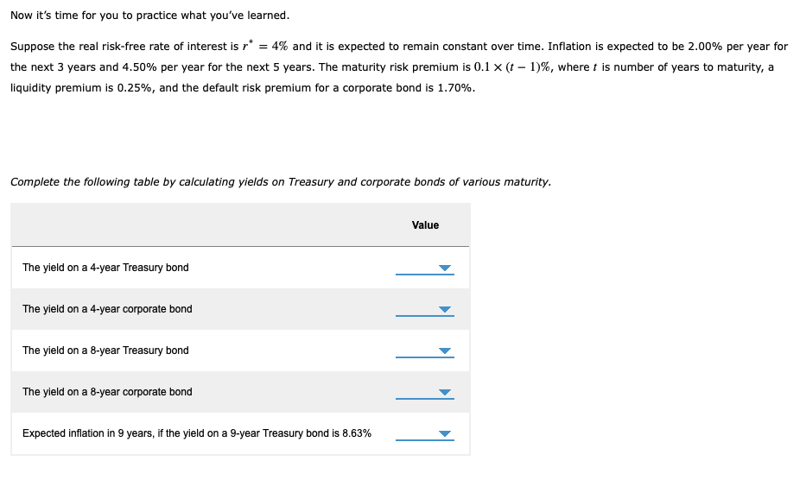Click the 'The yield on a 8-year corporate bond' label

(x=107, y=392)
